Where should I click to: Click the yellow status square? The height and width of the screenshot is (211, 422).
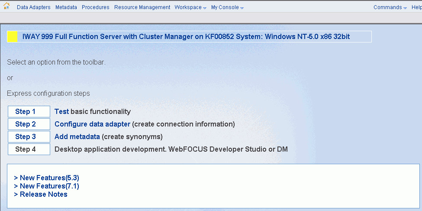(13, 37)
